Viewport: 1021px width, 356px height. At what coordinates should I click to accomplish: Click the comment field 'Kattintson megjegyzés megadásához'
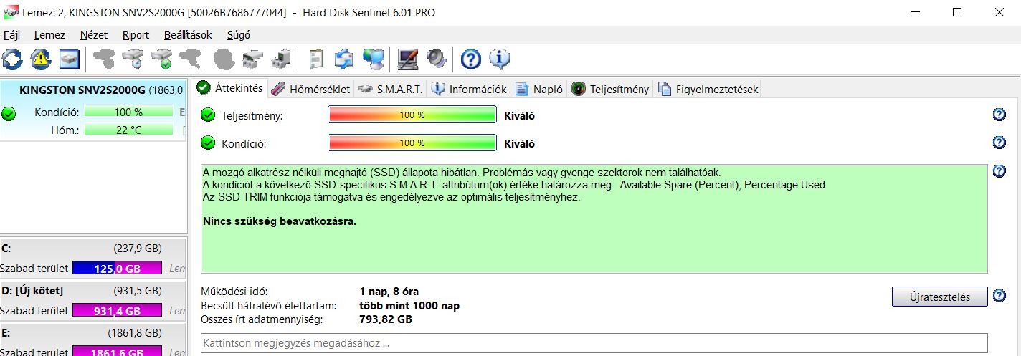click(x=594, y=343)
